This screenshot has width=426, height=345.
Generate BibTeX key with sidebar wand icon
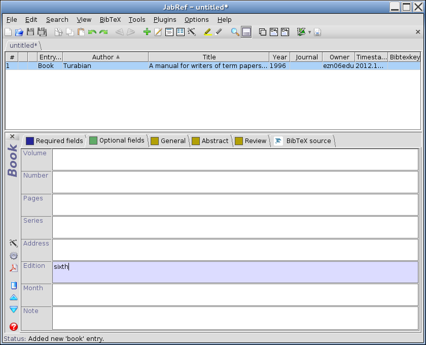coord(14,244)
